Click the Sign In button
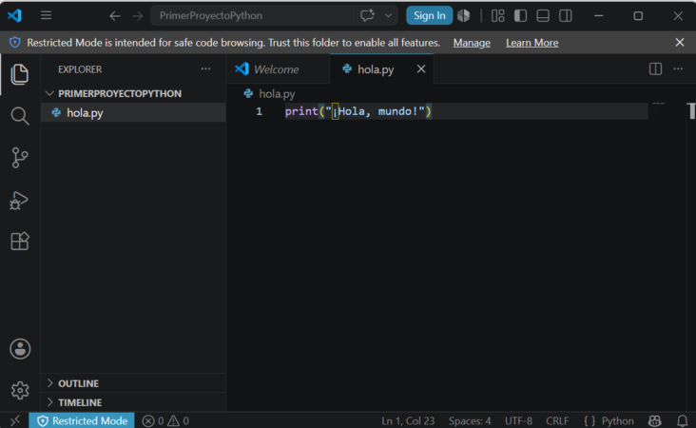Screen dimensions: 696x428 click(429, 15)
